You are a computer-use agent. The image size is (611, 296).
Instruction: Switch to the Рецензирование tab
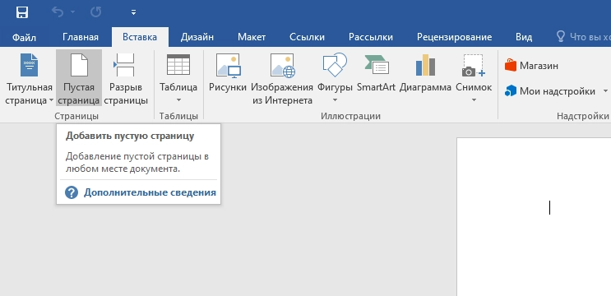455,37
